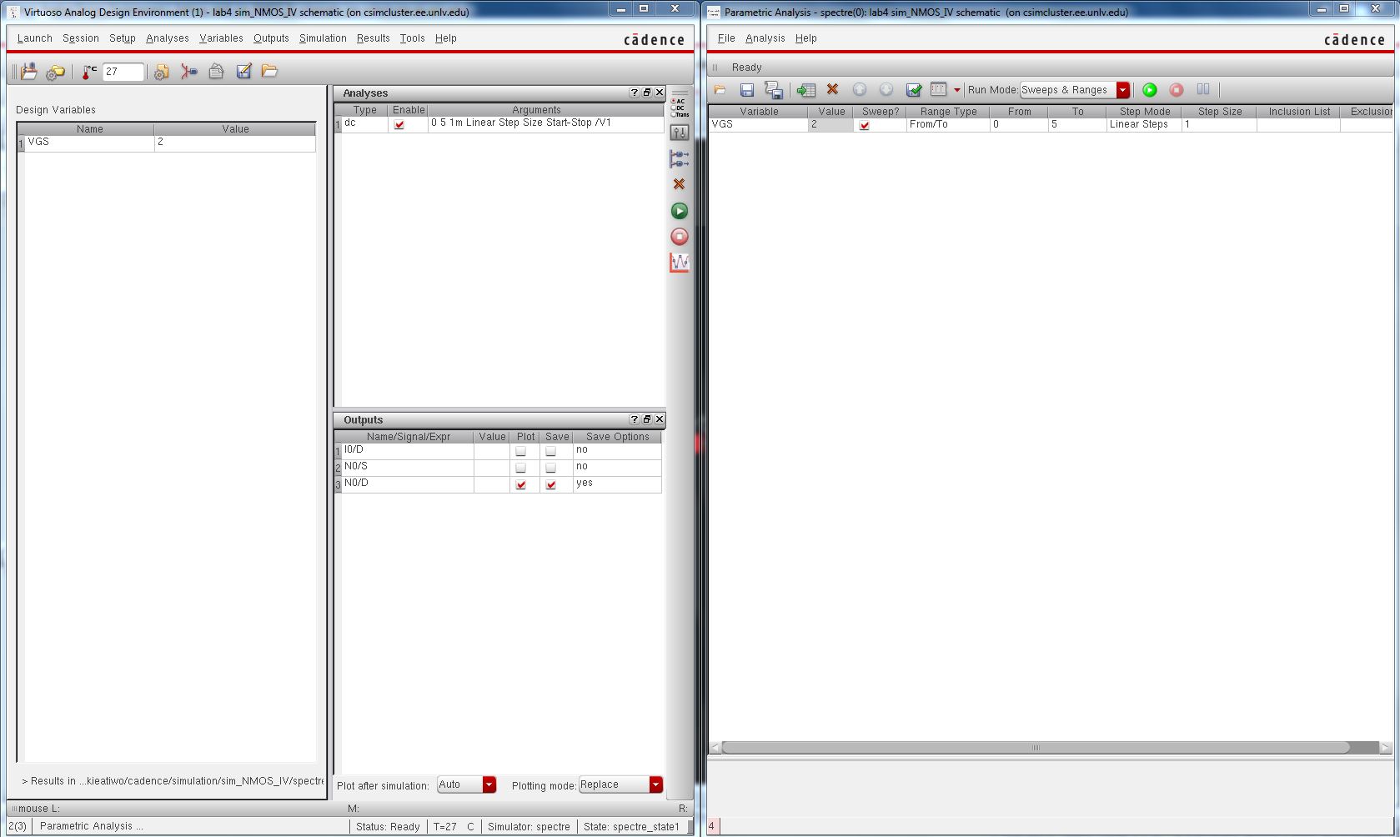The height and width of the screenshot is (837, 1400).
Task: Open the Edit Variables sliders icon
Action: [x=680, y=133]
